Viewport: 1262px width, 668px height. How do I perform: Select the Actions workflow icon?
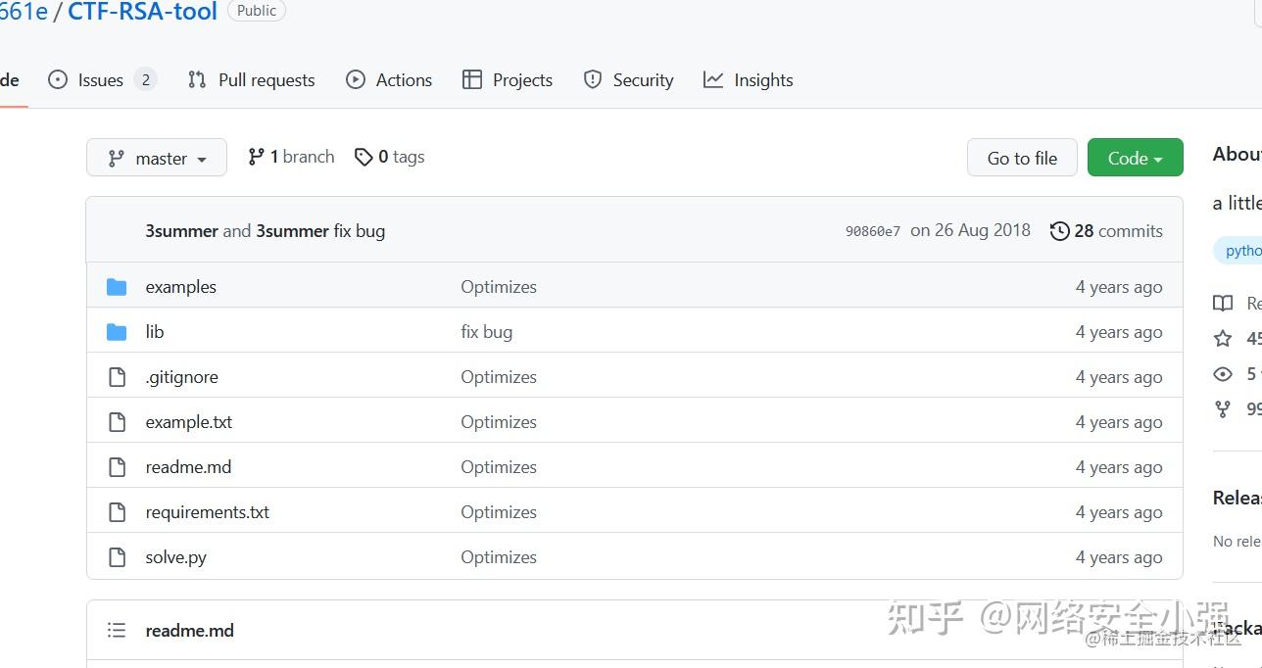[x=356, y=79]
